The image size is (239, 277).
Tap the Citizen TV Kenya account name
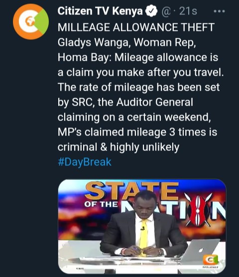point(100,11)
